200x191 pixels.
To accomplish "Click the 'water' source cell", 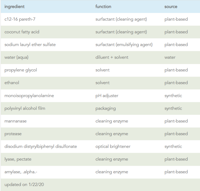I will click(170, 57).
